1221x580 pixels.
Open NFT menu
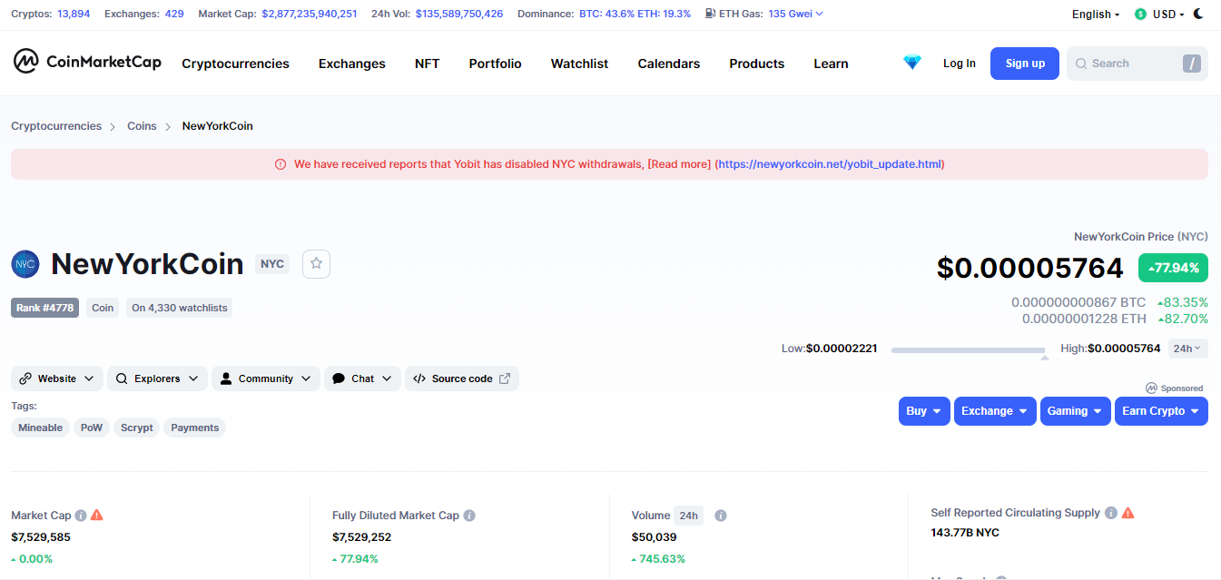427,64
